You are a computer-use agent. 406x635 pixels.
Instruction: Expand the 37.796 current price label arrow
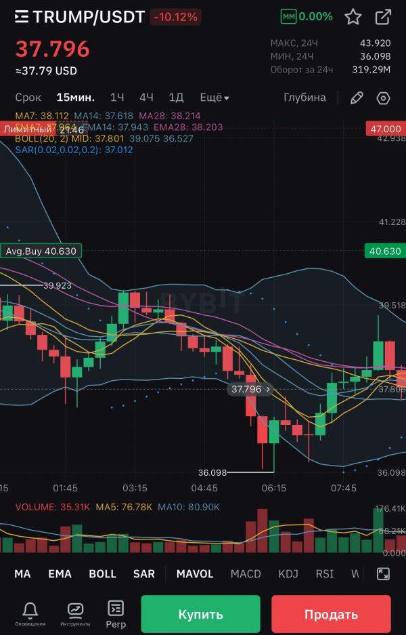(x=269, y=389)
